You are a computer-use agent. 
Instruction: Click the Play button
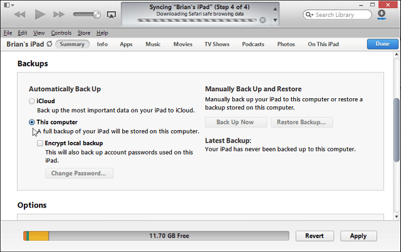(39, 14)
